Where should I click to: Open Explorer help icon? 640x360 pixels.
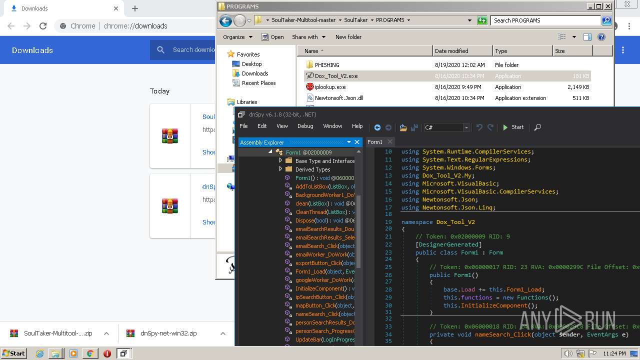pos(601,37)
